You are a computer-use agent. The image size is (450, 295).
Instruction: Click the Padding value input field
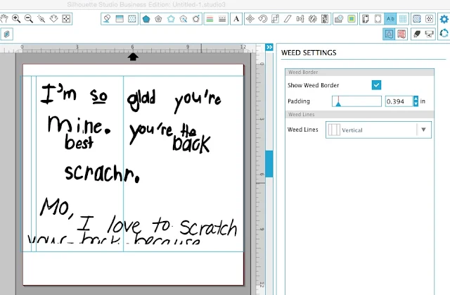pos(399,101)
